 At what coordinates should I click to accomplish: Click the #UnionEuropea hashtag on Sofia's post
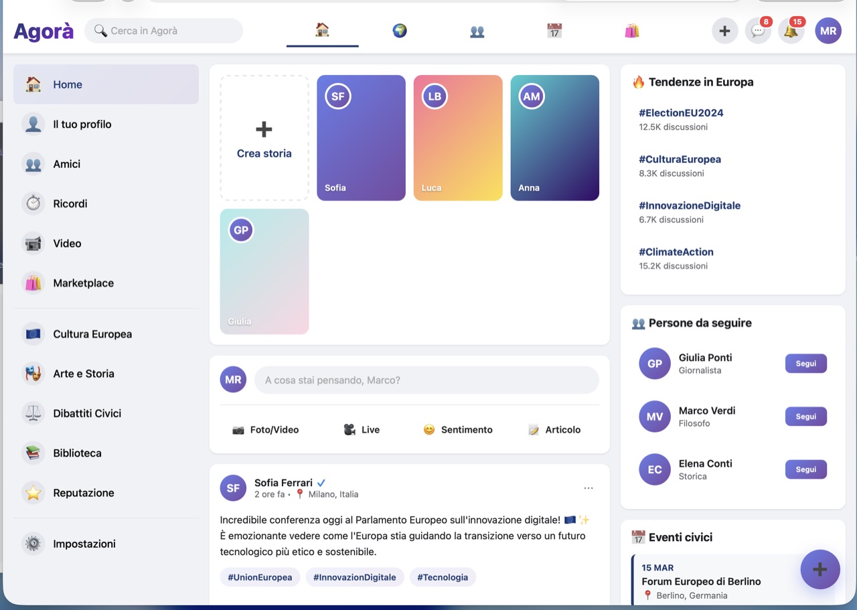click(260, 577)
